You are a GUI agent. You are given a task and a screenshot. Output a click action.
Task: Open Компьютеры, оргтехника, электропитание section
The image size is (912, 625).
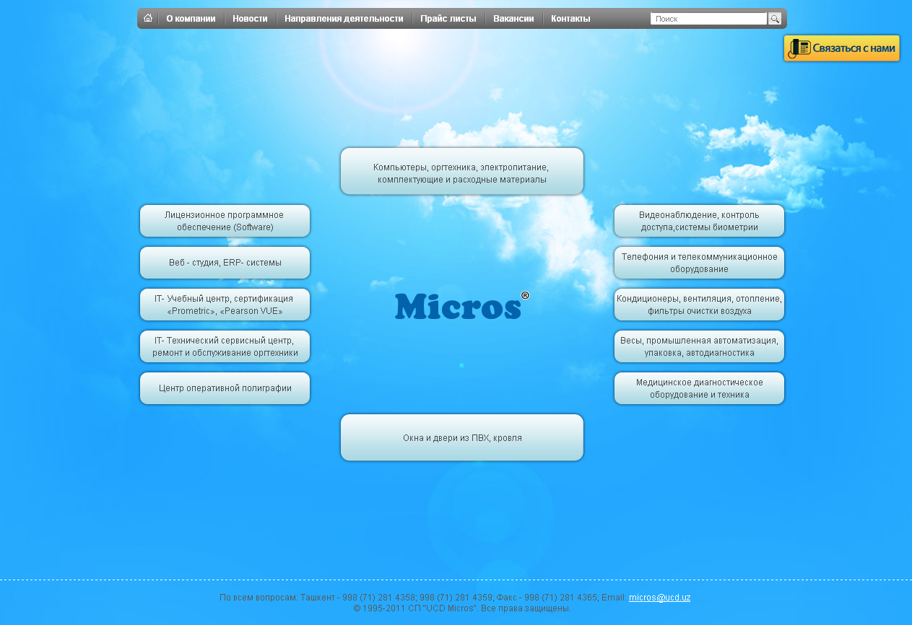pos(462,172)
